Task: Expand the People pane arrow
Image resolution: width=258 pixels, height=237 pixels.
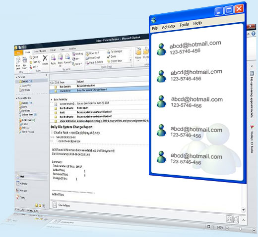Action: point(244,220)
